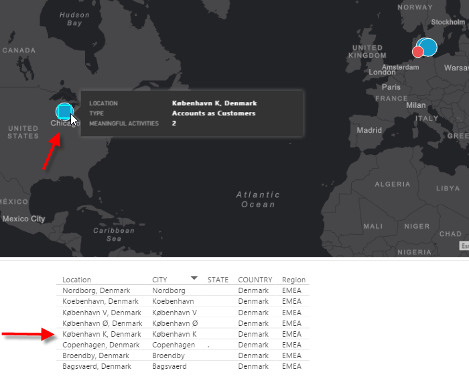The height and width of the screenshot is (391, 469).
Task: Click the Atlantic Ocean map label
Action: point(258,199)
